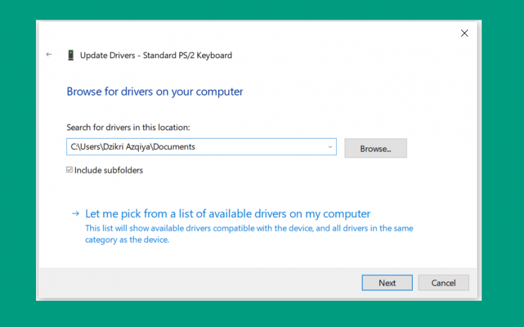Cancel the driver update wizard

point(443,283)
